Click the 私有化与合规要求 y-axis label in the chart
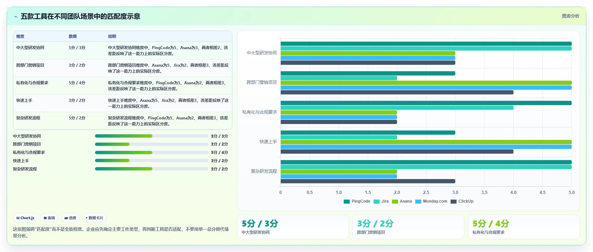Viewport: 593px width, 252px height. tap(260, 112)
